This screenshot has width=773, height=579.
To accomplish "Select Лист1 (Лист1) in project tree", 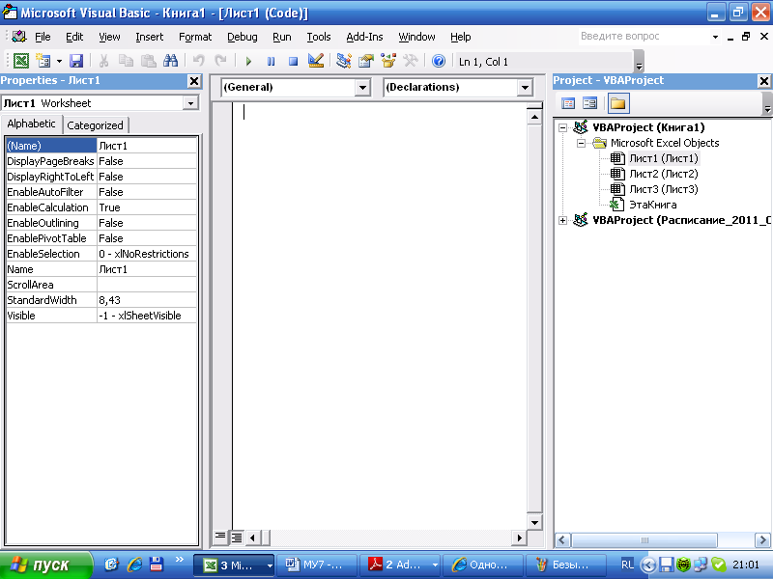I will click(664, 158).
